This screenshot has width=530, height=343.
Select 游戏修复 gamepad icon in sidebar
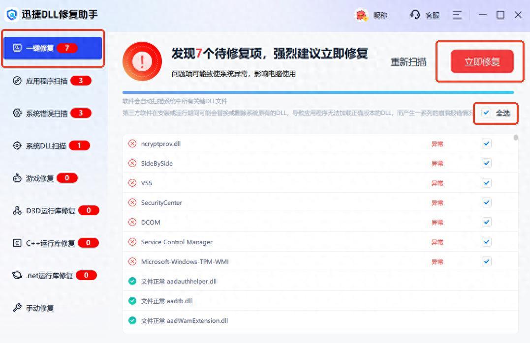(17, 178)
